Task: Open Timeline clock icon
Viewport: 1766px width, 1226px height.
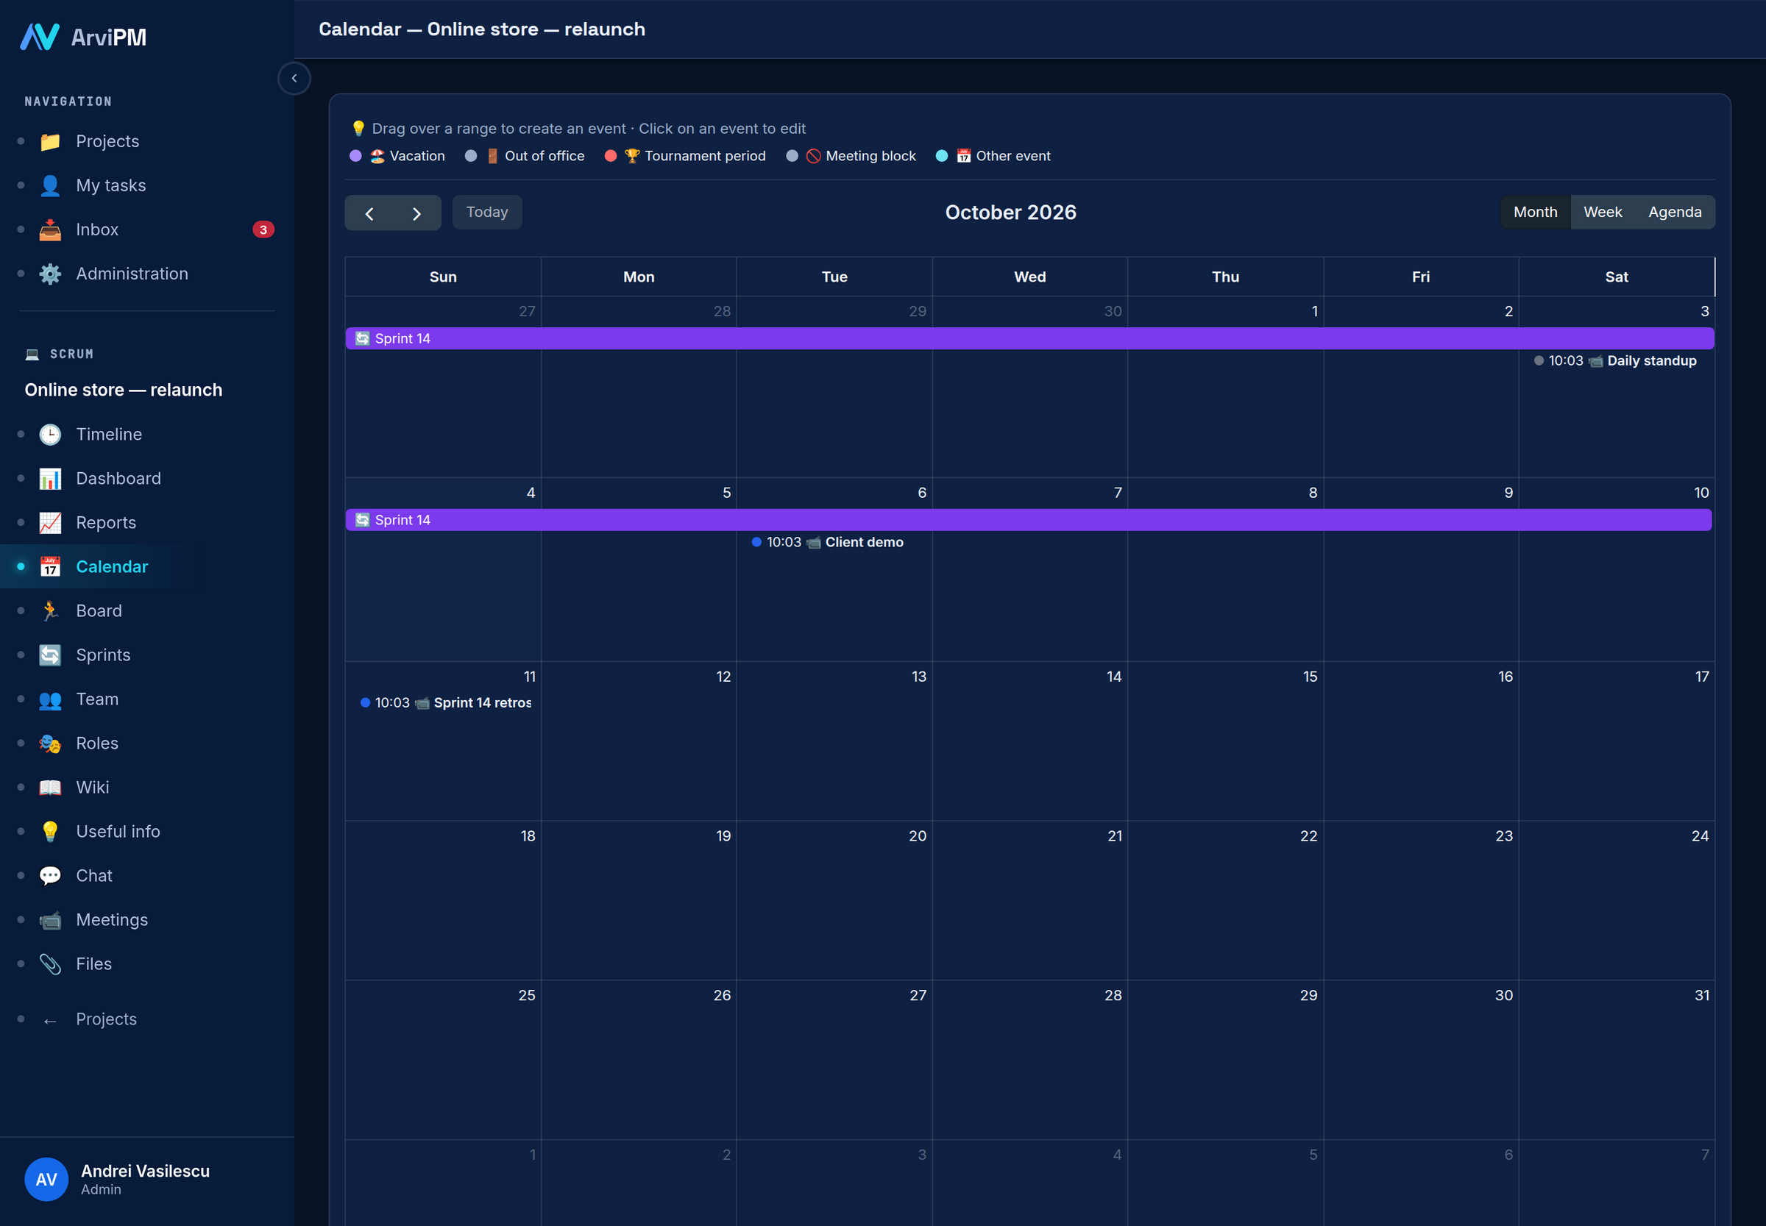Action: tap(50, 434)
